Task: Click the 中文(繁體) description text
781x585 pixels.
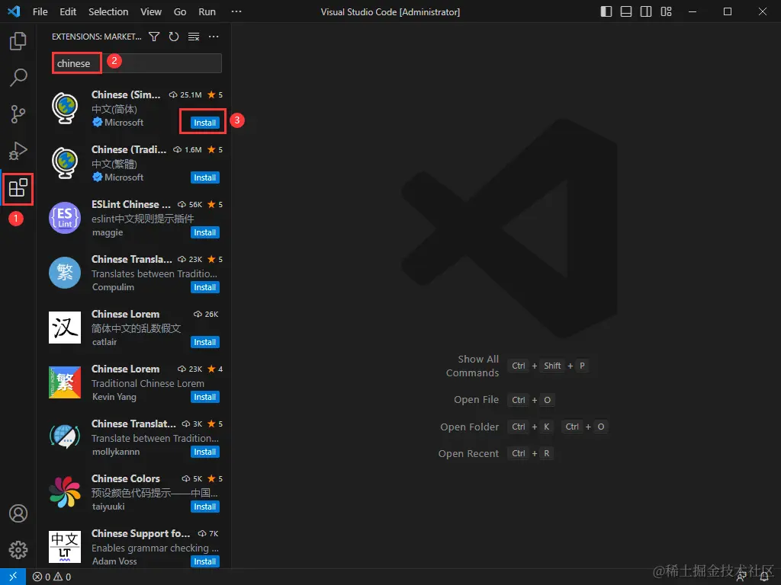Action: click(114, 164)
